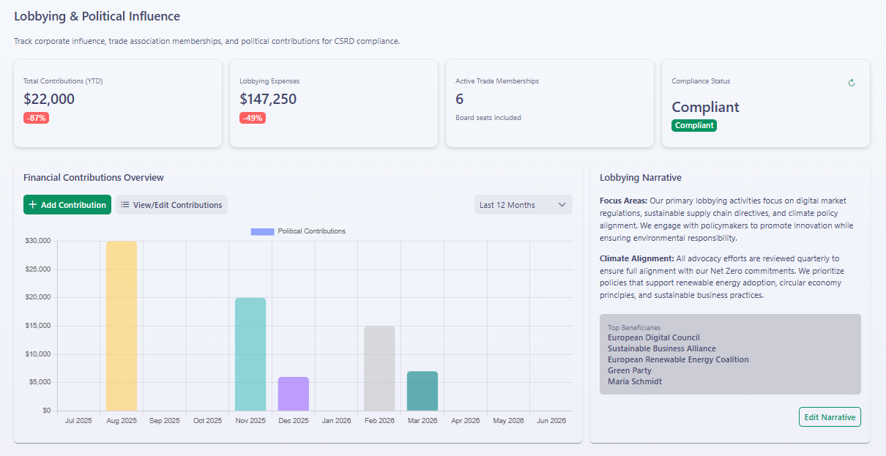This screenshot has height=456, width=886.
Task: Click the refresh icon in Compliance Status card
Action: (x=852, y=83)
